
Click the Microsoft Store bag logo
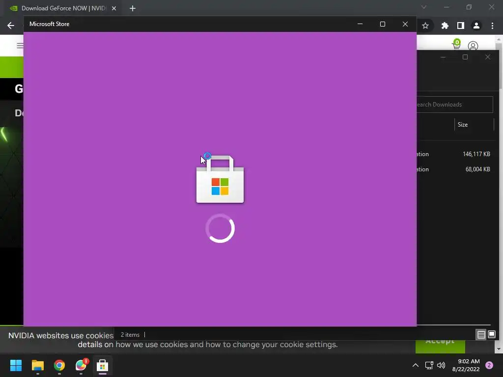coord(220,179)
